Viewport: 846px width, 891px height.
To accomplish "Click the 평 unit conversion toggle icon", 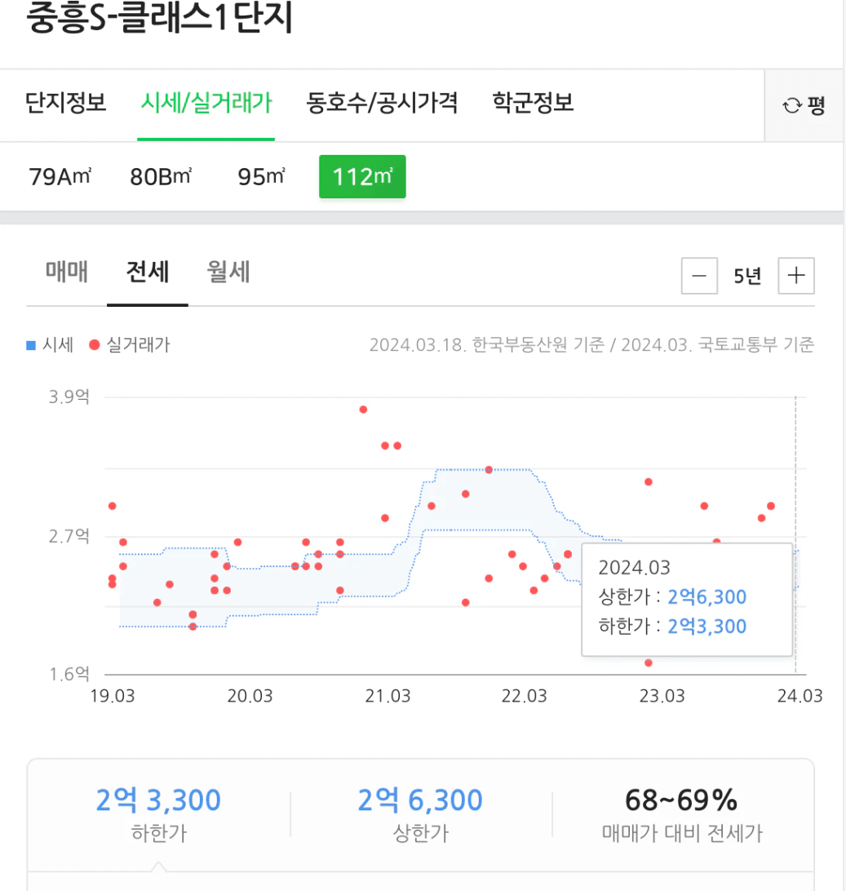I will [x=804, y=105].
